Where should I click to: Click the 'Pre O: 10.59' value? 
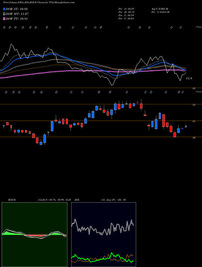(x=126, y=9)
